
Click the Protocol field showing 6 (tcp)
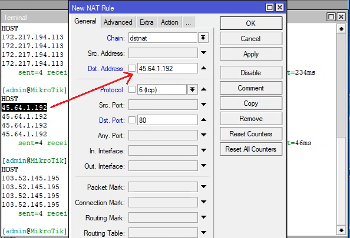(x=162, y=89)
